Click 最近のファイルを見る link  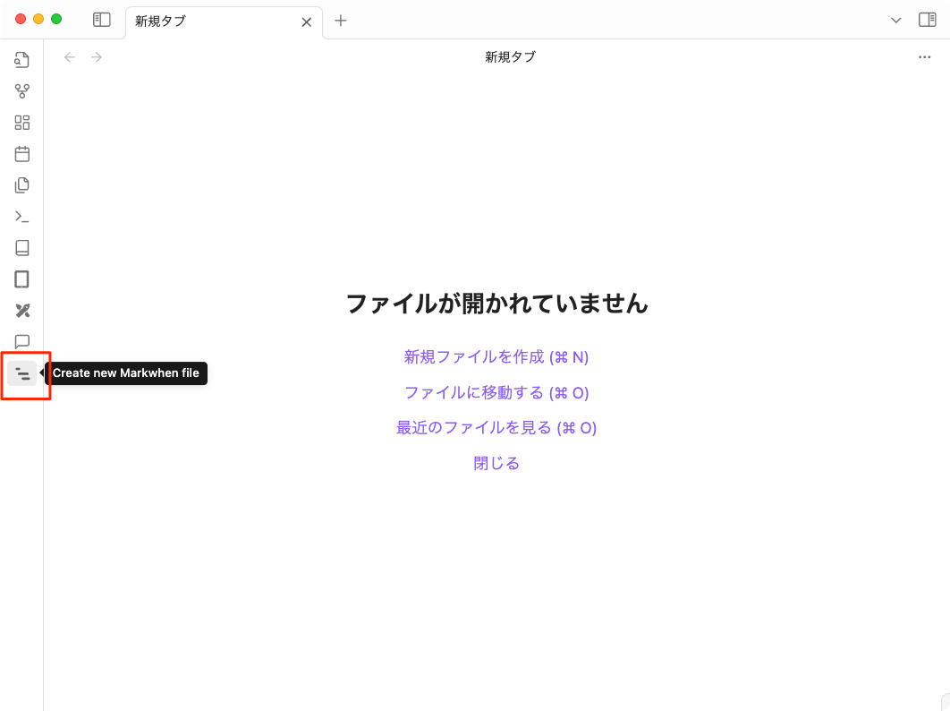tap(496, 428)
